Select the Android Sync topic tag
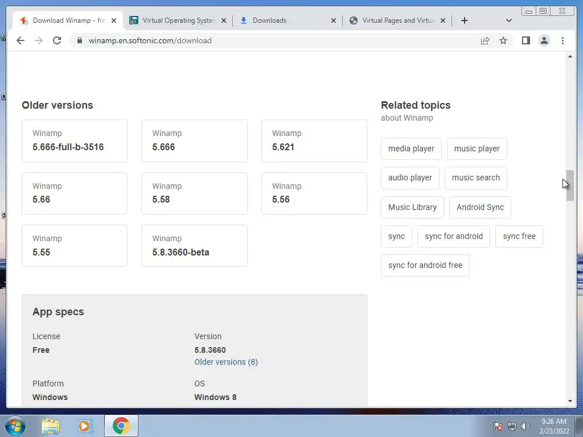583x437 pixels. coord(480,207)
